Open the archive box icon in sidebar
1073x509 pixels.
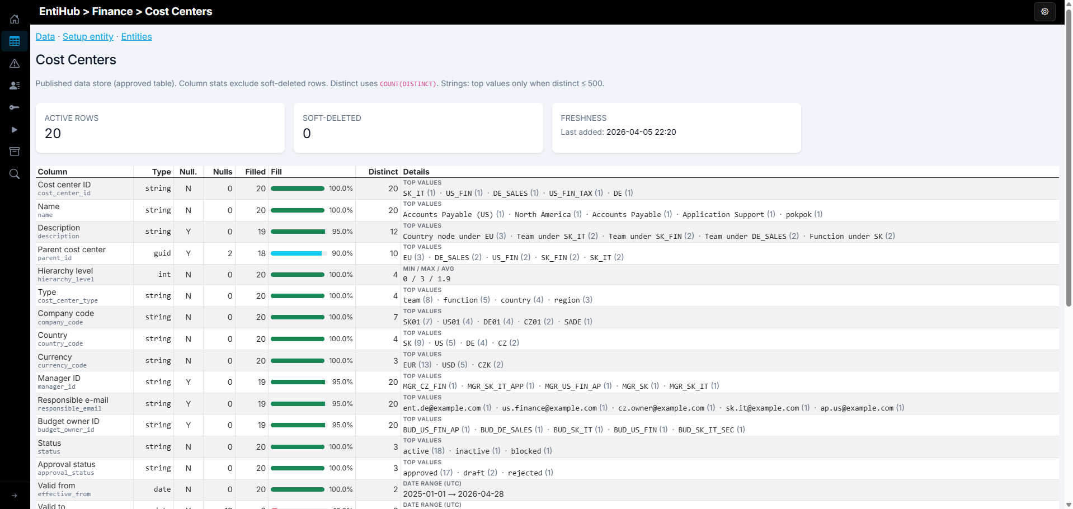coord(15,152)
